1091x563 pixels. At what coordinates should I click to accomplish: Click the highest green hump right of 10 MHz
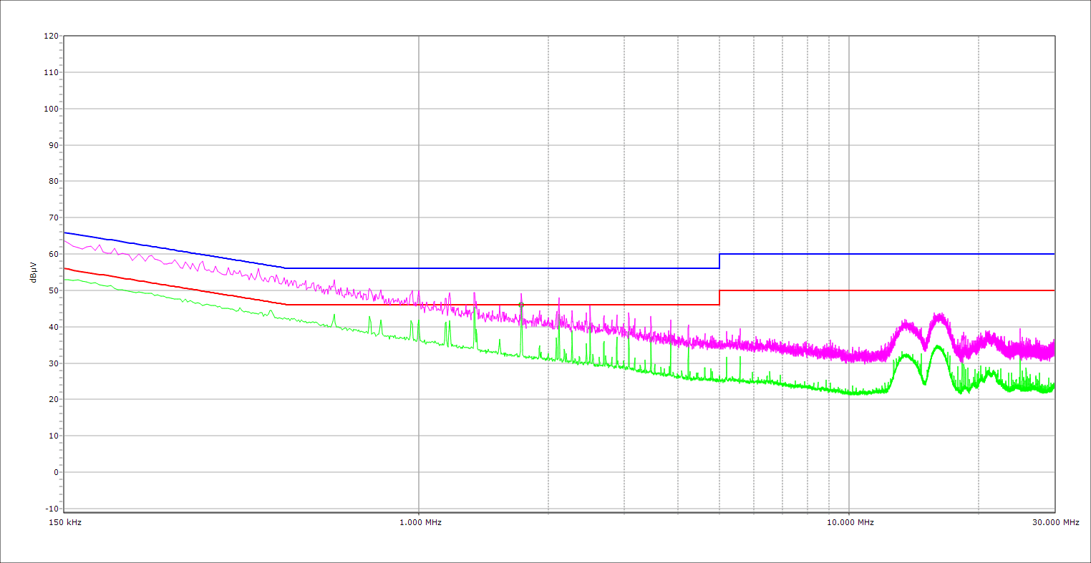pos(938,347)
